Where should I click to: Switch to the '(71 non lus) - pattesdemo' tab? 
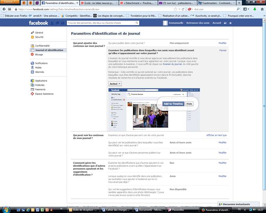[x=178, y=3]
